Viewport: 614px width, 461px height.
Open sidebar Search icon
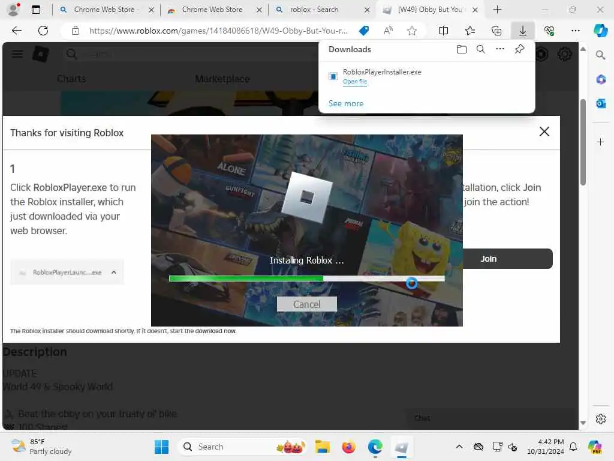point(601,55)
